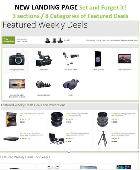Viewport: 140px width, 170px height.
Task: Start a Live Chat with an expert
Action: coord(106,40)
